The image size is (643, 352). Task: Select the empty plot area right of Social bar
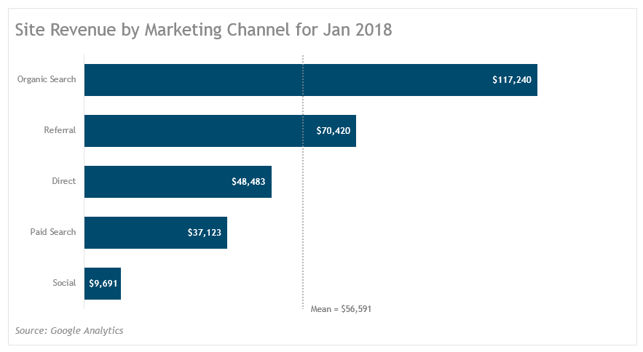pyautogui.click(x=437, y=284)
